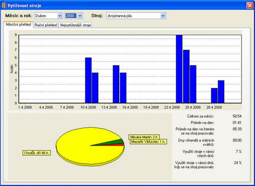Click the 2-hour bar near 28.4.2008
255x186 pixels.
pos(214,95)
